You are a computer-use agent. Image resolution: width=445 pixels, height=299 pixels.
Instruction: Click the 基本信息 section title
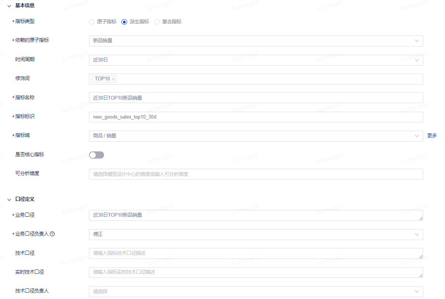25,6
